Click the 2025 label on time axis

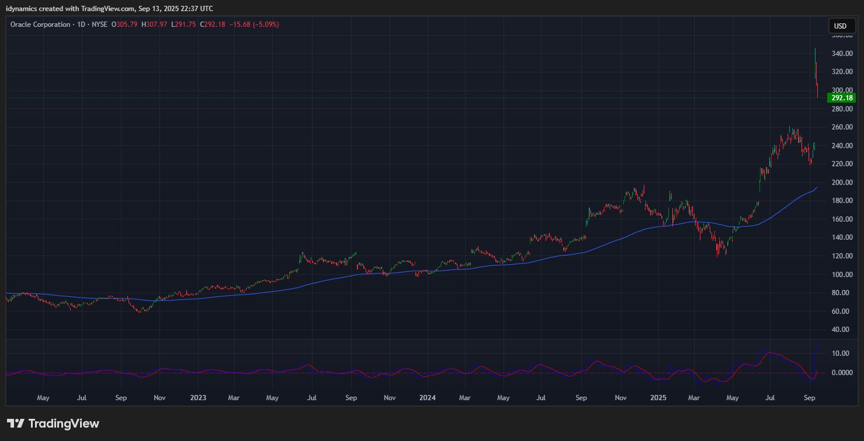click(658, 398)
